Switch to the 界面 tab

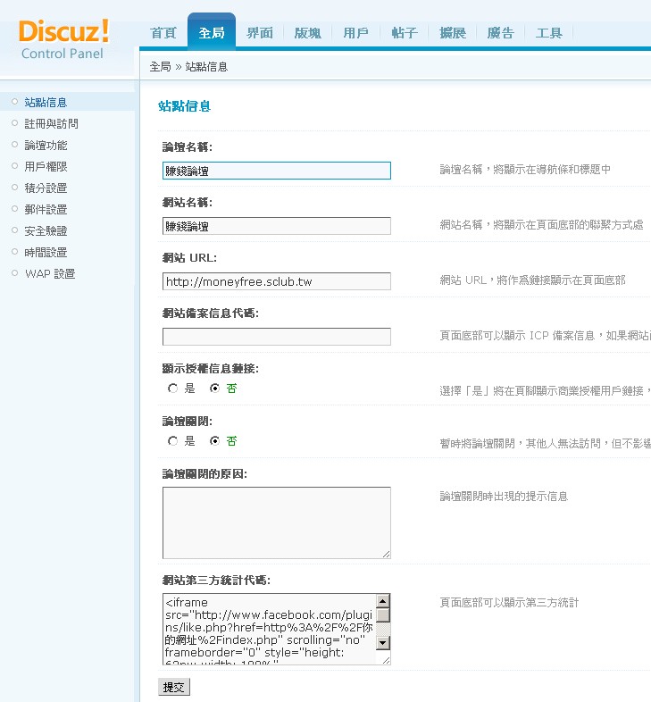(x=260, y=33)
